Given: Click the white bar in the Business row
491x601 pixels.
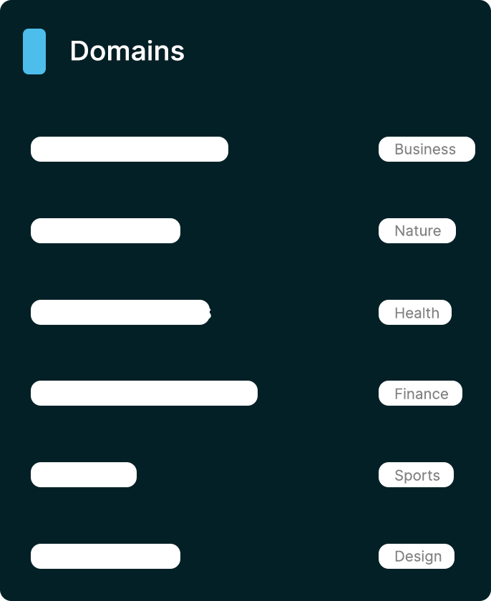Looking at the screenshot, I should point(130,149).
